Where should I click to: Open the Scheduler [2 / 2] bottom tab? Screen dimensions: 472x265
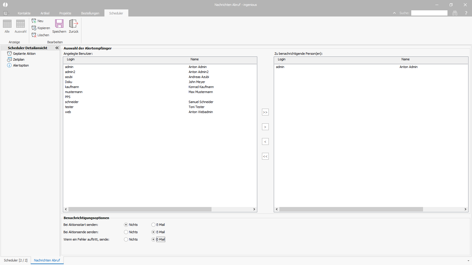point(16,260)
